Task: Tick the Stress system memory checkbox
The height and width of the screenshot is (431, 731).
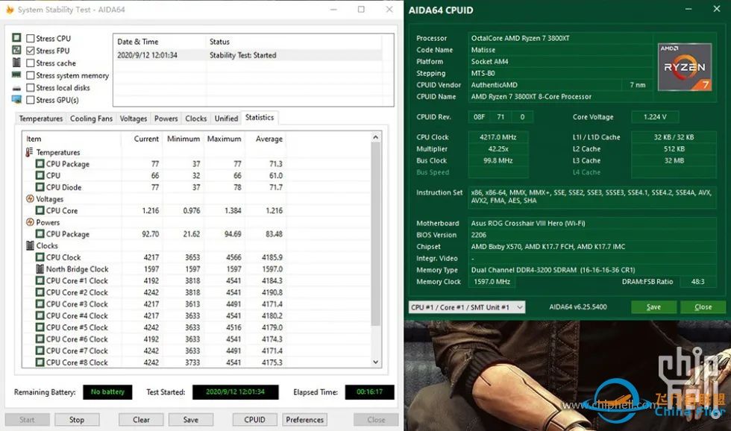Action: coord(31,75)
